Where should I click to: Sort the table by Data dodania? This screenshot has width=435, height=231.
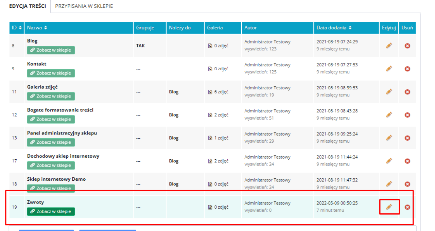coord(334,28)
